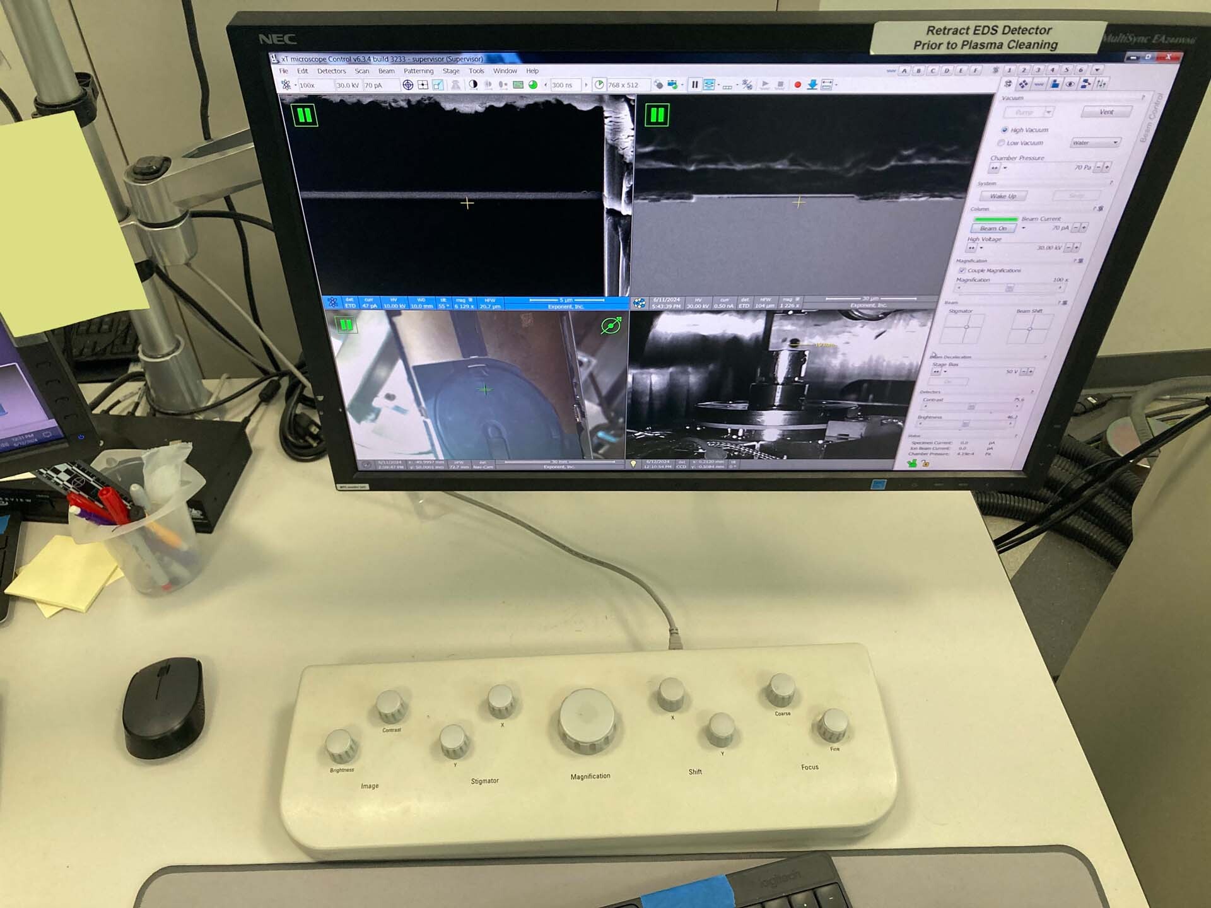Open the Pump button dropdown arrow
This screenshot has width=1211, height=908.
[x=1049, y=112]
